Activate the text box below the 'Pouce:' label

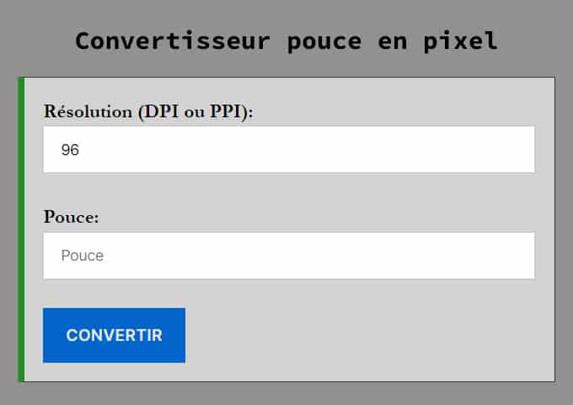[x=288, y=256]
